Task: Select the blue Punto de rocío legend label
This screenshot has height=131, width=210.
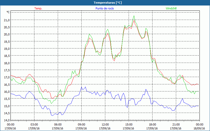Action: 104,8
